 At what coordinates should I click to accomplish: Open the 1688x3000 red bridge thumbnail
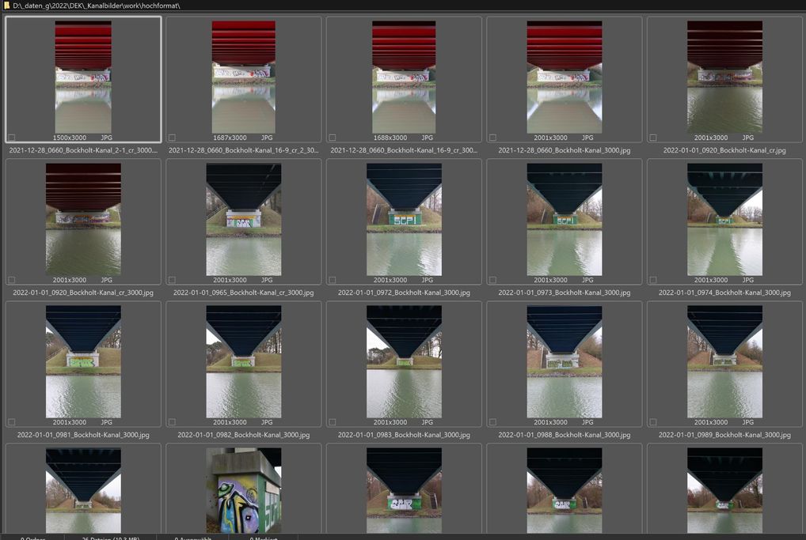[x=404, y=77]
